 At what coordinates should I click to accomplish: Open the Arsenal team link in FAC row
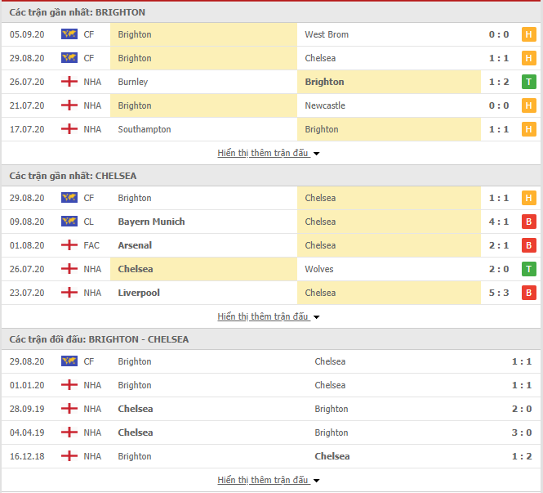pyautogui.click(x=135, y=245)
